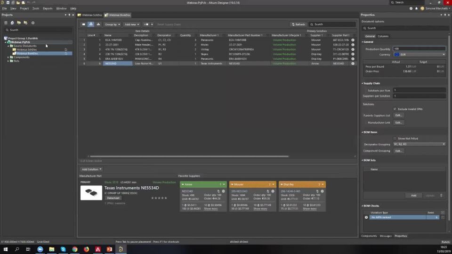
Task: Click Show more on Digi-Key supplier card
Action: 310,209
